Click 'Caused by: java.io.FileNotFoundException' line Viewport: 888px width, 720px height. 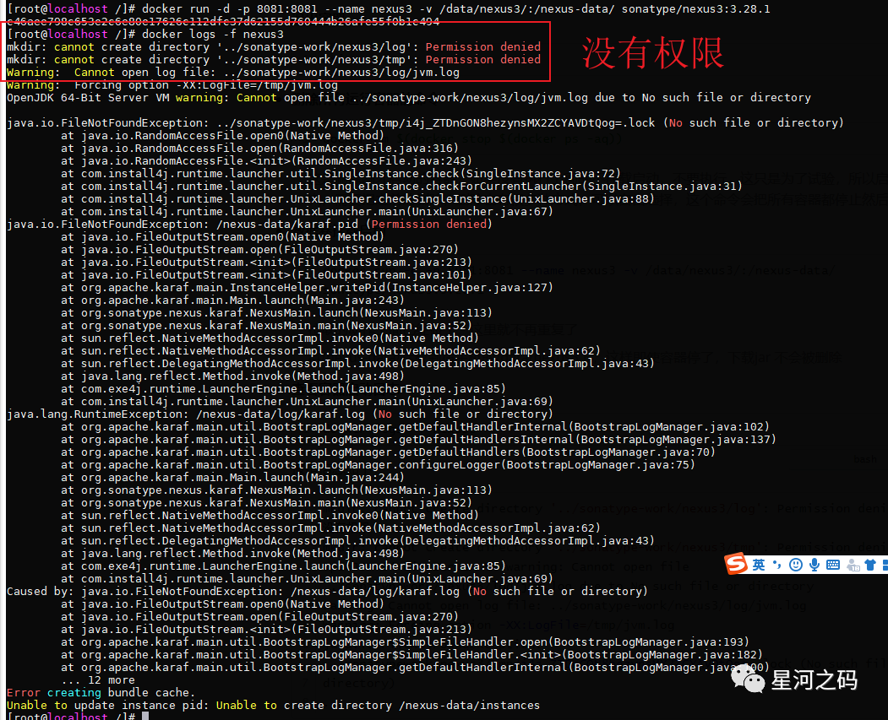tap(327, 591)
